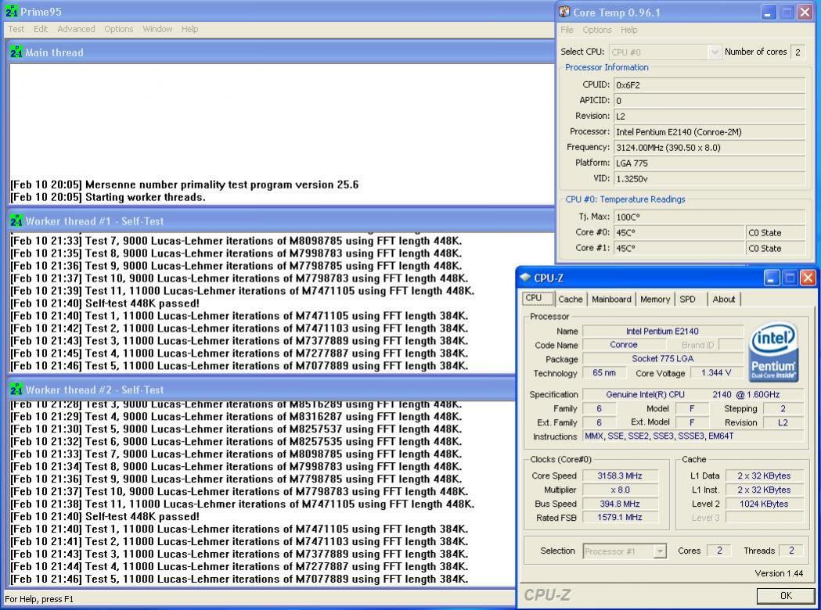Click Core #0 temperature 45C°
The width and height of the screenshot is (821, 610).
pyautogui.click(x=679, y=232)
